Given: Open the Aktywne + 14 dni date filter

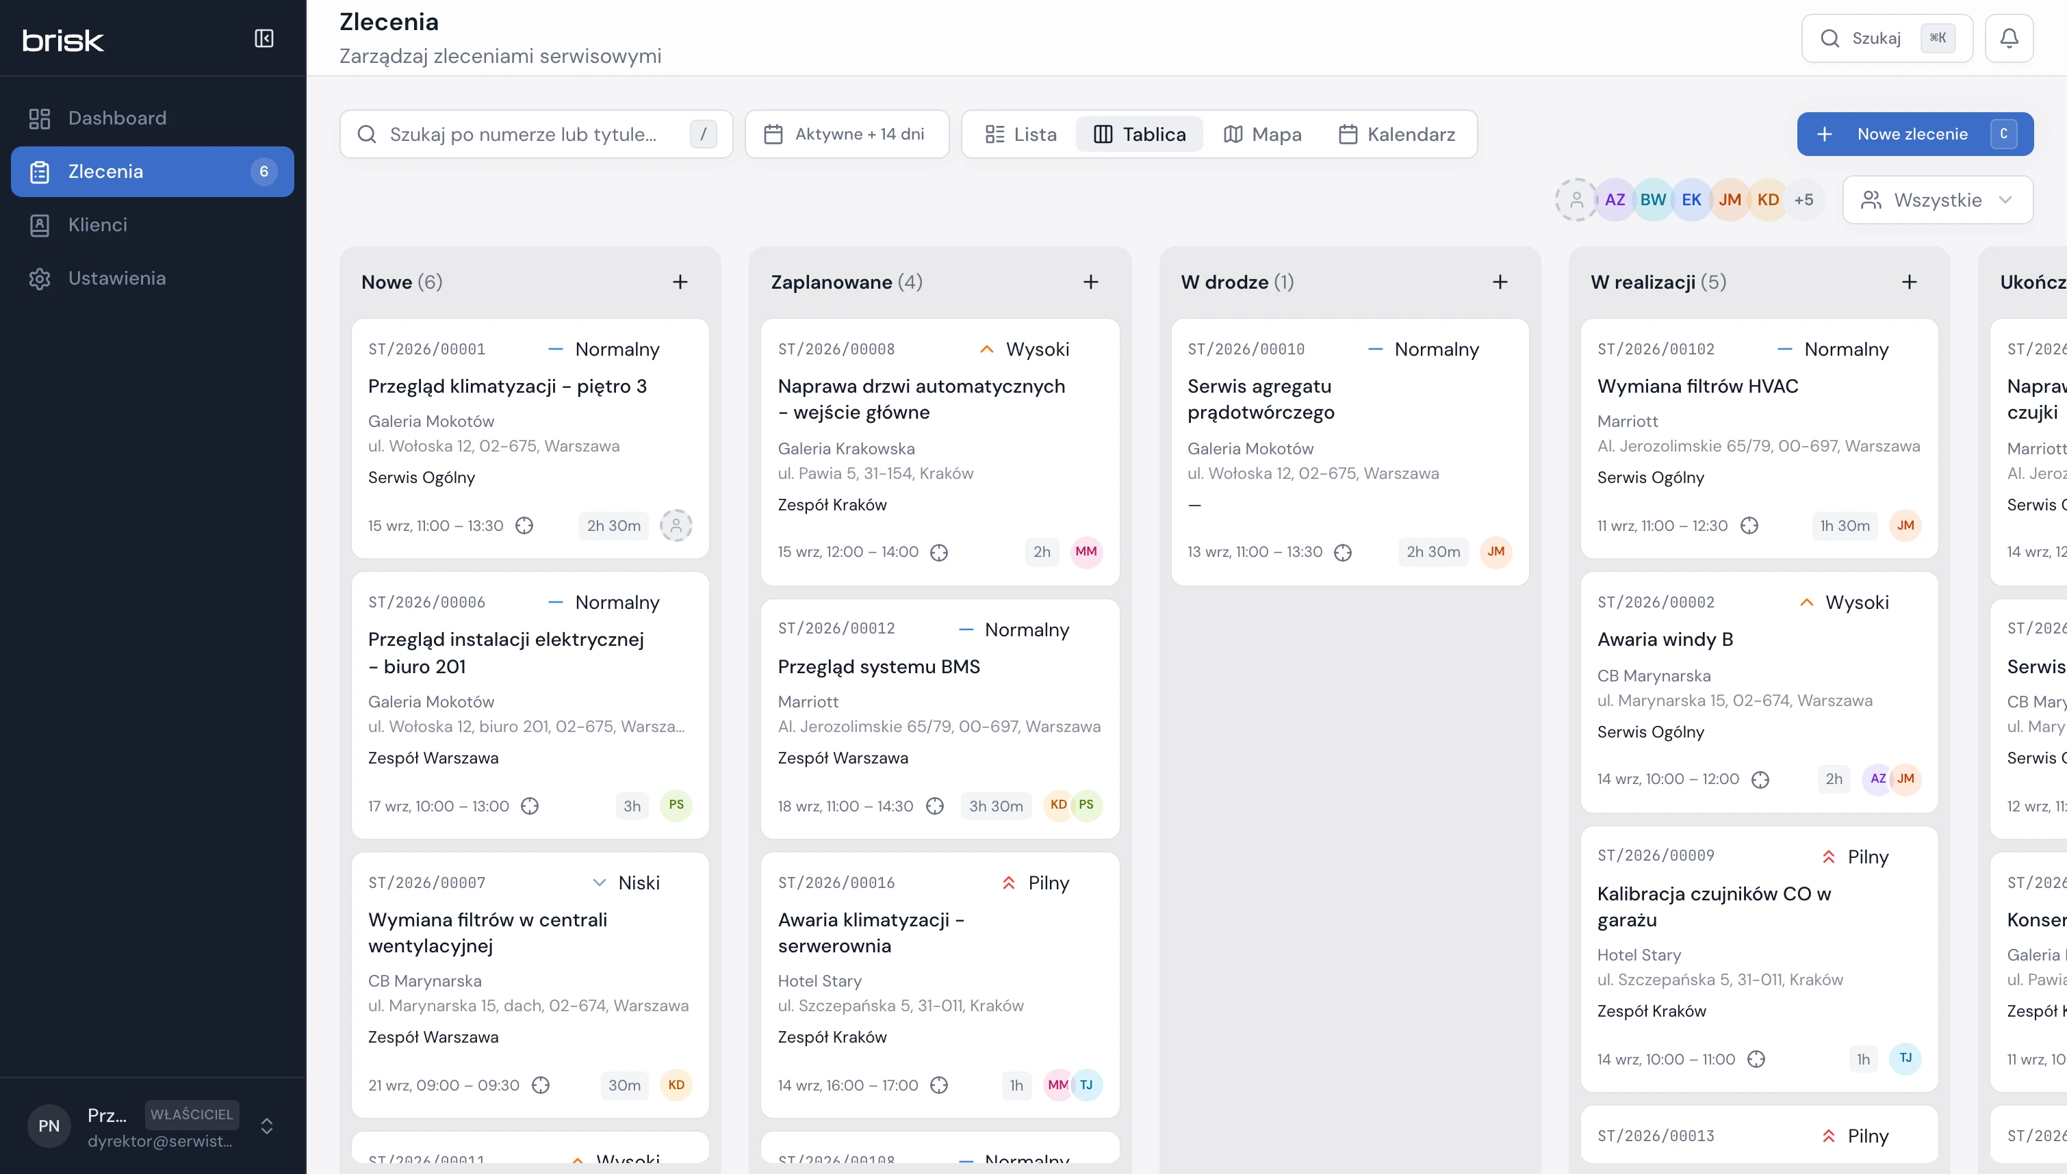Looking at the screenshot, I should [846, 134].
